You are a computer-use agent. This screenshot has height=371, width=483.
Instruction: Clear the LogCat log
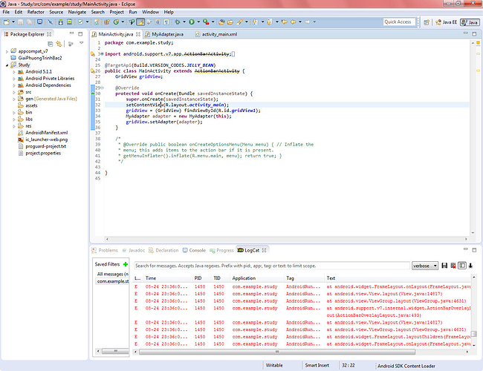[453, 265]
